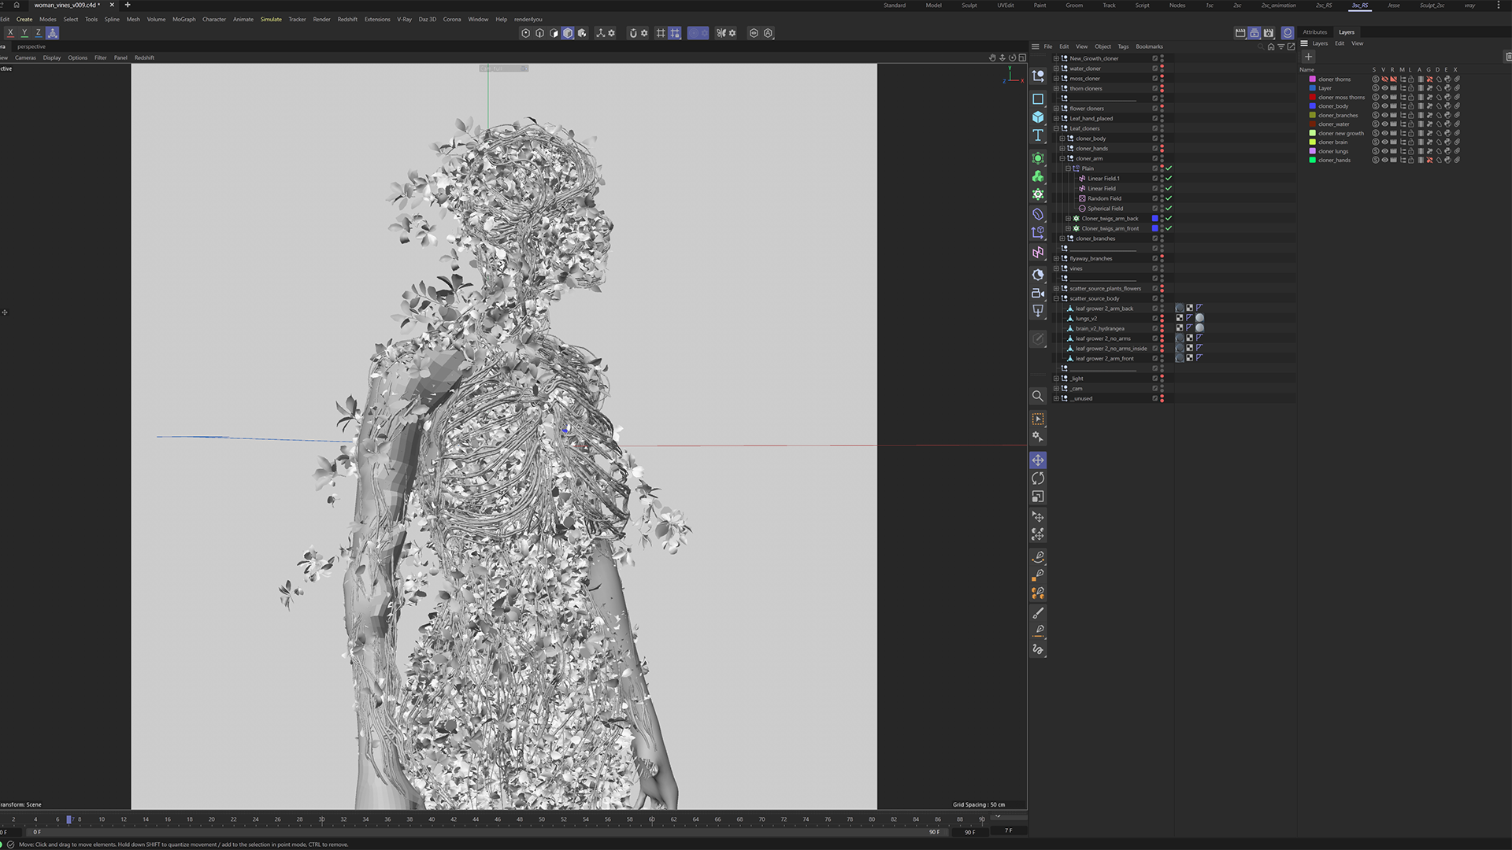The image size is (1512, 850).
Task: Toggle visibility eye for cloner thorns layer
Action: point(1384,79)
